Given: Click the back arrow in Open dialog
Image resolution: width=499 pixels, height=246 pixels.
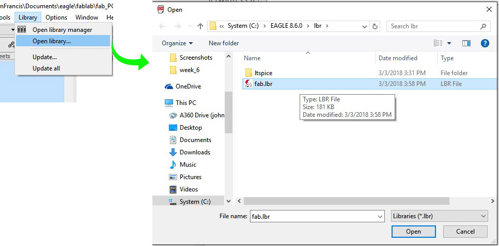Looking at the screenshot, I should tap(162, 26).
